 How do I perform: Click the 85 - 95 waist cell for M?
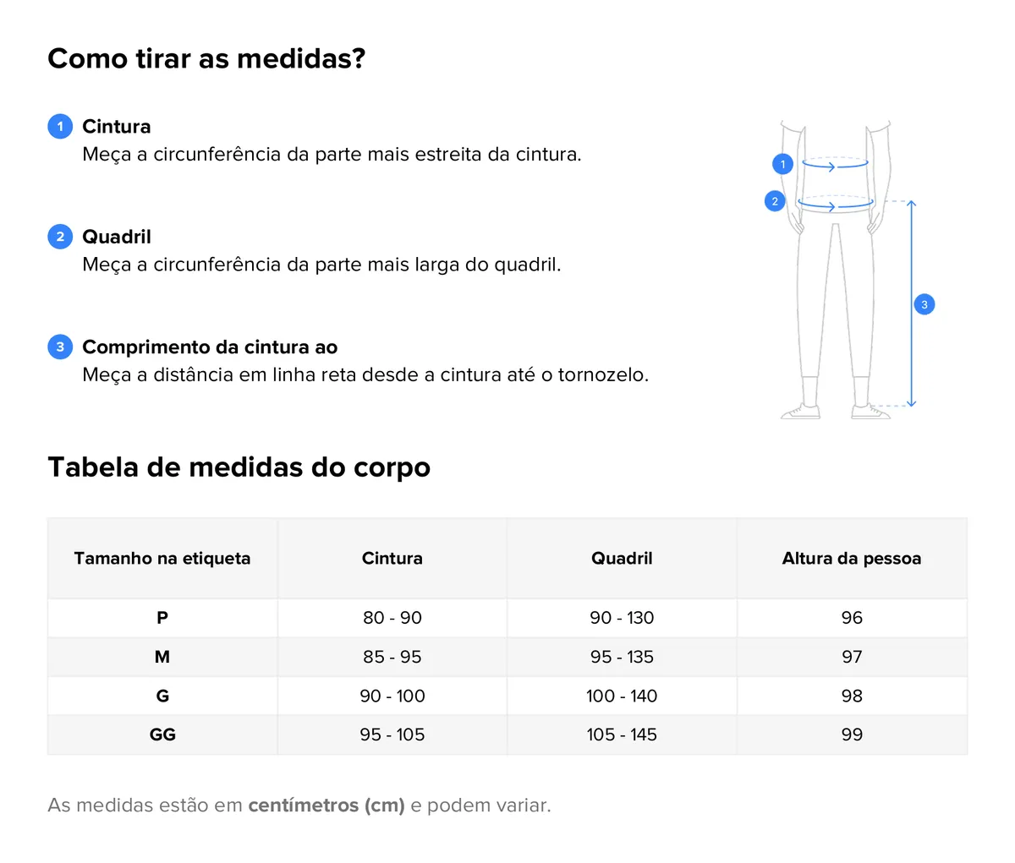[x=392, y=657]
